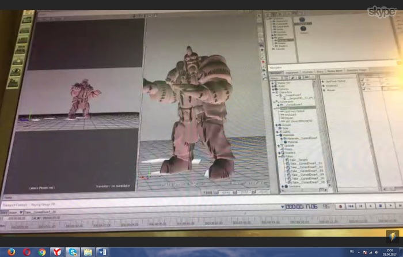Toggle the third On checkbox for Mouse

point(363,89)
